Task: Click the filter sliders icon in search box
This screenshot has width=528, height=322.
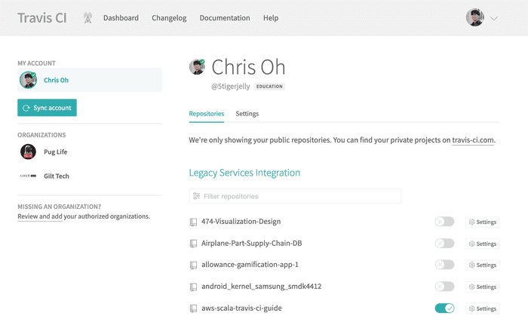Action: pyautogui.click(x=196, y=196)
